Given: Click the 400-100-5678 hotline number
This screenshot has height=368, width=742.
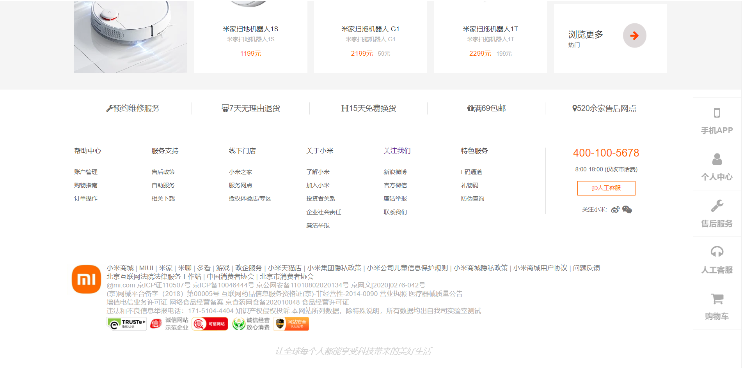Looking at the screenshot, I should click(606, 153).
